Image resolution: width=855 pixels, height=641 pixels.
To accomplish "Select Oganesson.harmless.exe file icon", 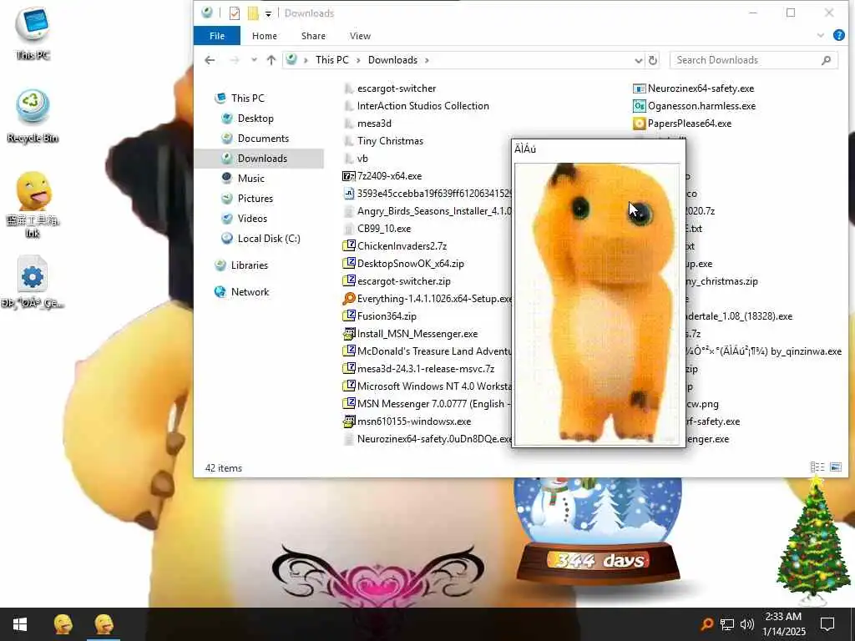I will pos(639,106).
